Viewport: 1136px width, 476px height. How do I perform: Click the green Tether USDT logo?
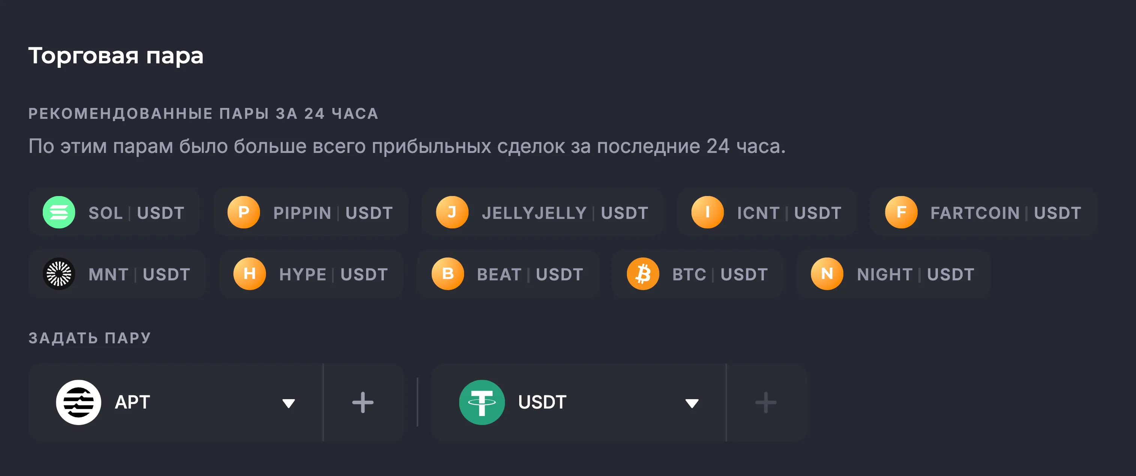pyautogui.click(x=482, y=402)
